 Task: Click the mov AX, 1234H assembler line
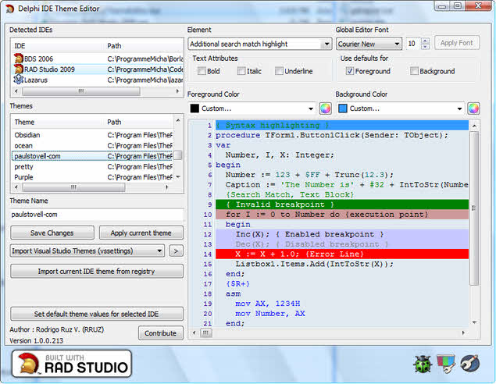pyautogui.click(x=268, y=304)
